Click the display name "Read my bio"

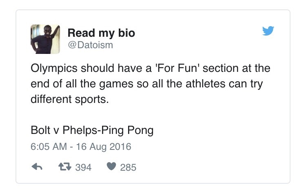(x=101, y=33)
